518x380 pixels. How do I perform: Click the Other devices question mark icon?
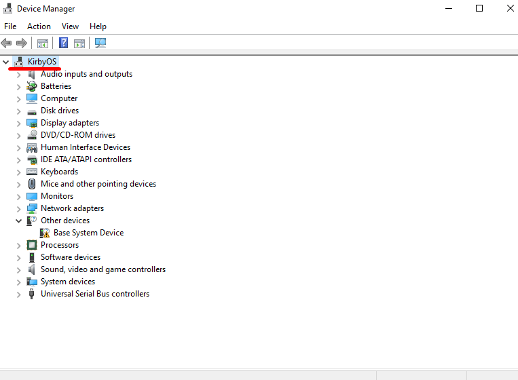tap(32, 221)
